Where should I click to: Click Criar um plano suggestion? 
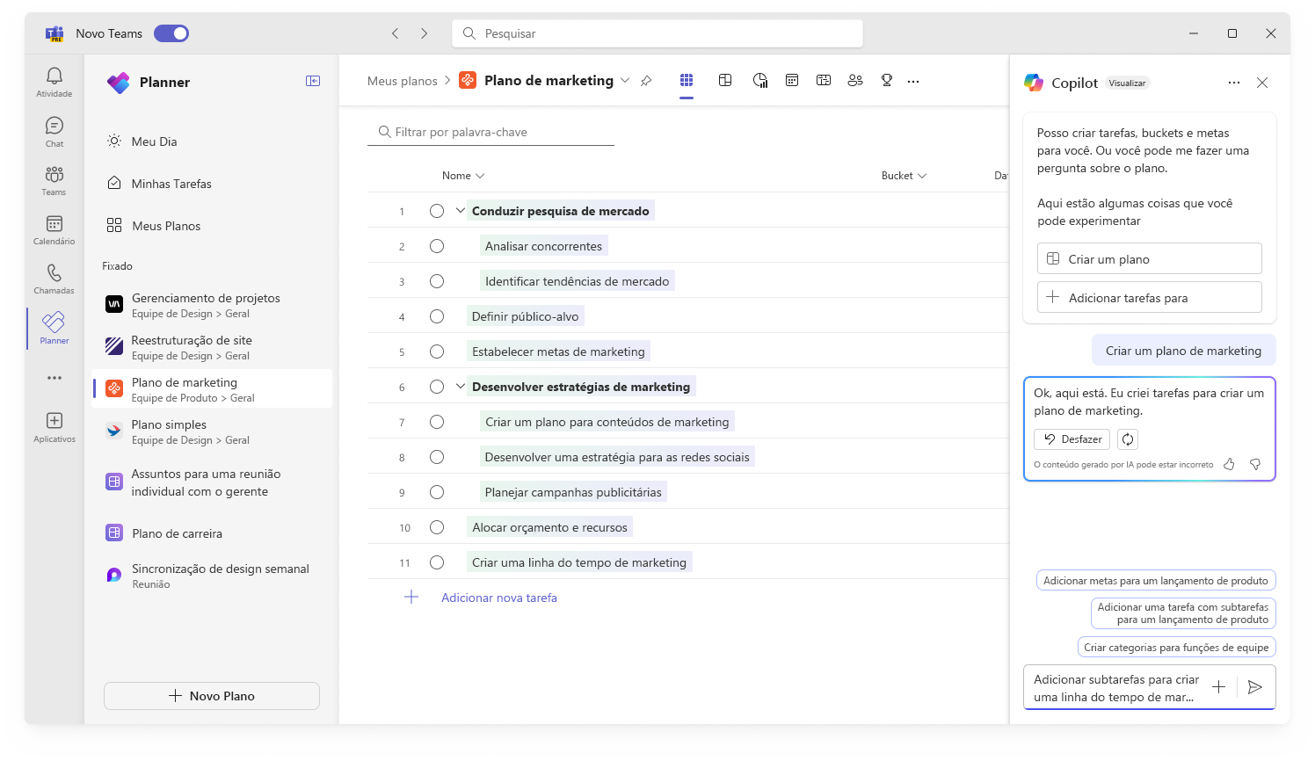(1150, 259)
